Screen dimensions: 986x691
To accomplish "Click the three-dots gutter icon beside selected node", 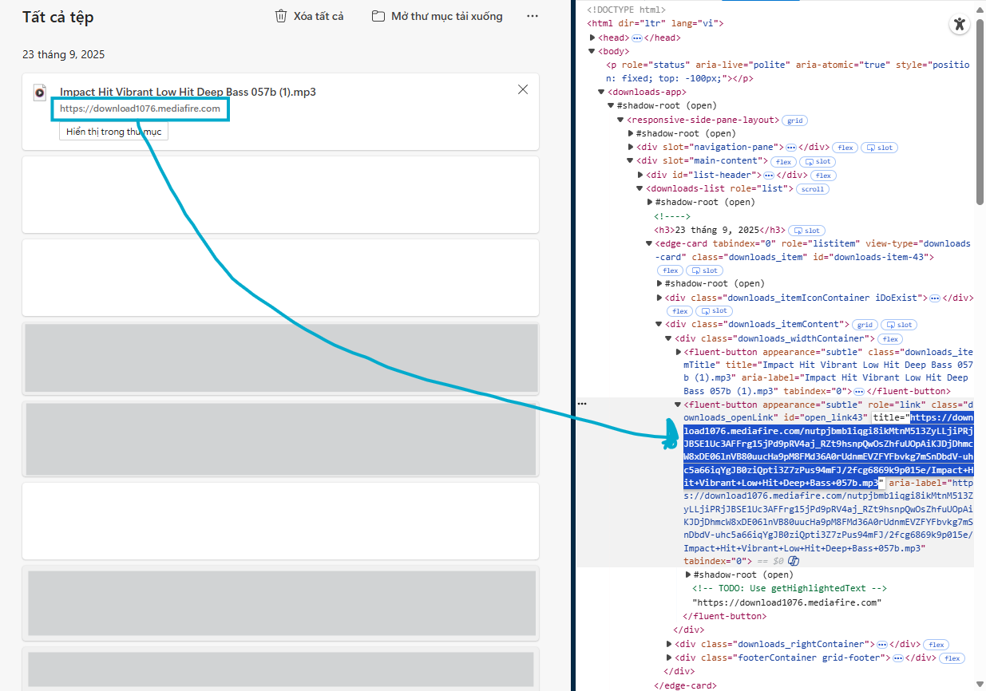I will point(582,404).
